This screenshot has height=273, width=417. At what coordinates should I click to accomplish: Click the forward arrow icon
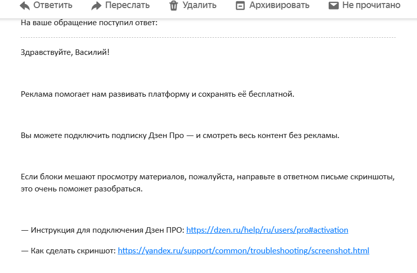pos(96,6)
